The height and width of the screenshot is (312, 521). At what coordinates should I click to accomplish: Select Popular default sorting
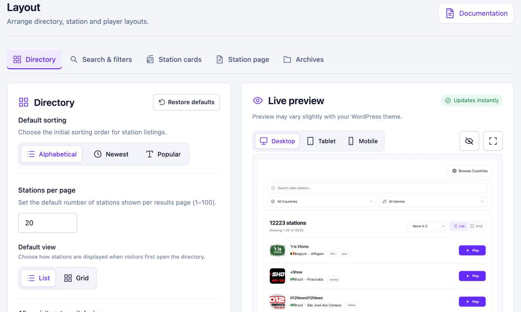(163, 154)
